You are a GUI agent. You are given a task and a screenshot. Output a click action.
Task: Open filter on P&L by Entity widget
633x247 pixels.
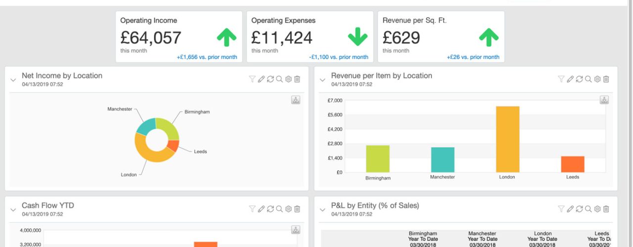point(561,209)
